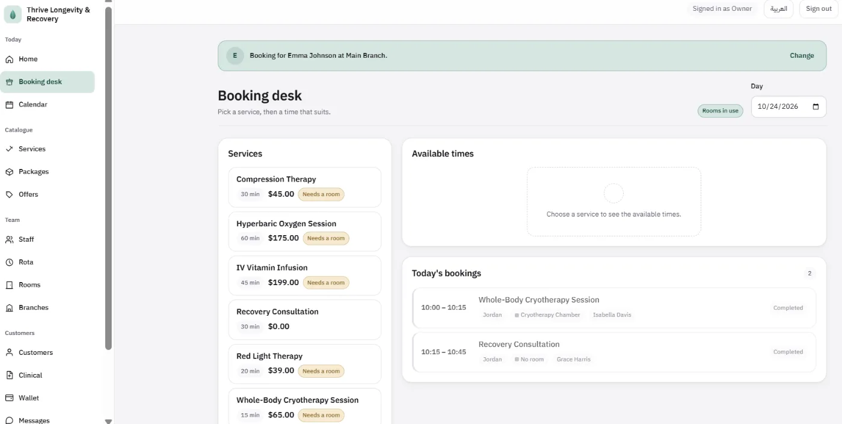
Task: Open the Customers page
Action: click(48, 352)
